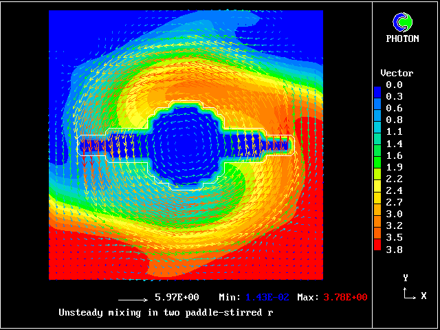This screenshot has width=440, height=330.
Task: Click the Y axis label
Action: [406, 278]
